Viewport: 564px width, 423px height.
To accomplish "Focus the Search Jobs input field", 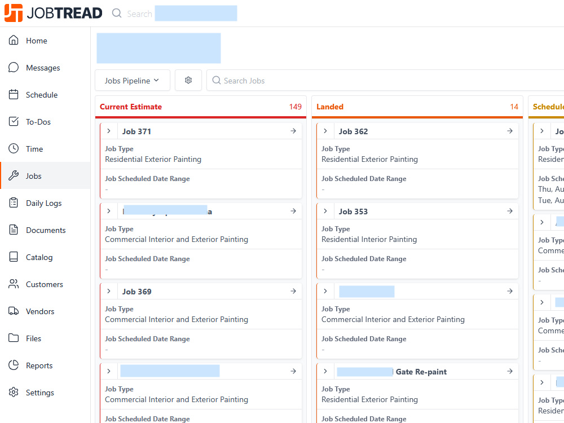I will point(385,80).
